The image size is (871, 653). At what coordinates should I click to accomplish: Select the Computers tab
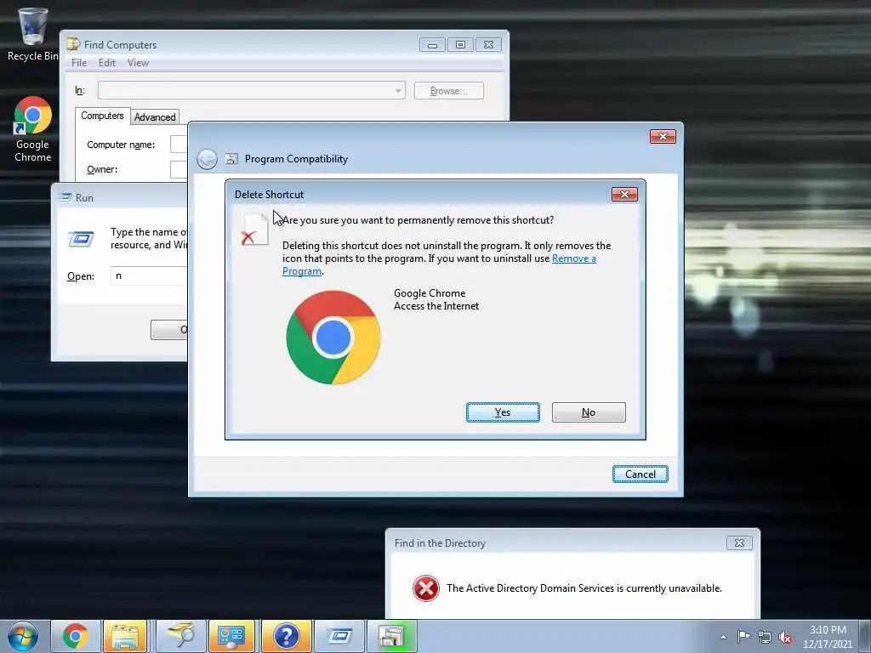click(102, 116)
